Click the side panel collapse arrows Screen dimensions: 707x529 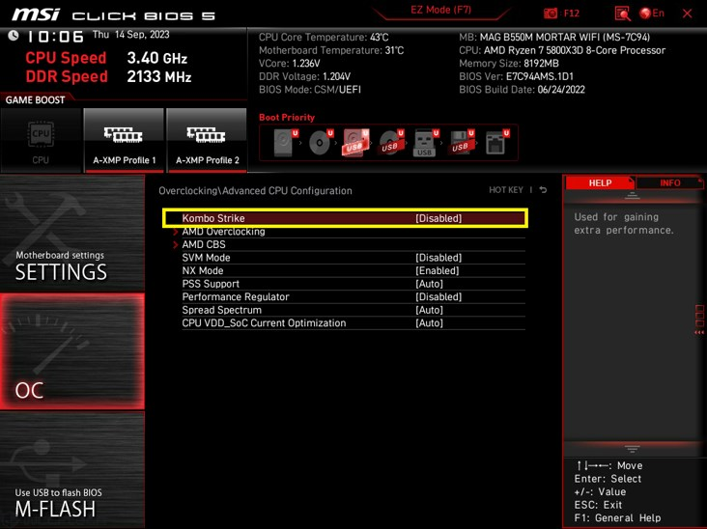point(699,332)
